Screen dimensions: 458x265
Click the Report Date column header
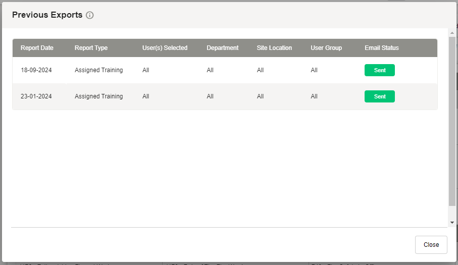point(37,48)
